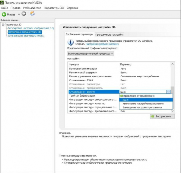Click the grey forward arrow icon
The width and height of the screenshot is (181, 173).
tap(24, 14)
